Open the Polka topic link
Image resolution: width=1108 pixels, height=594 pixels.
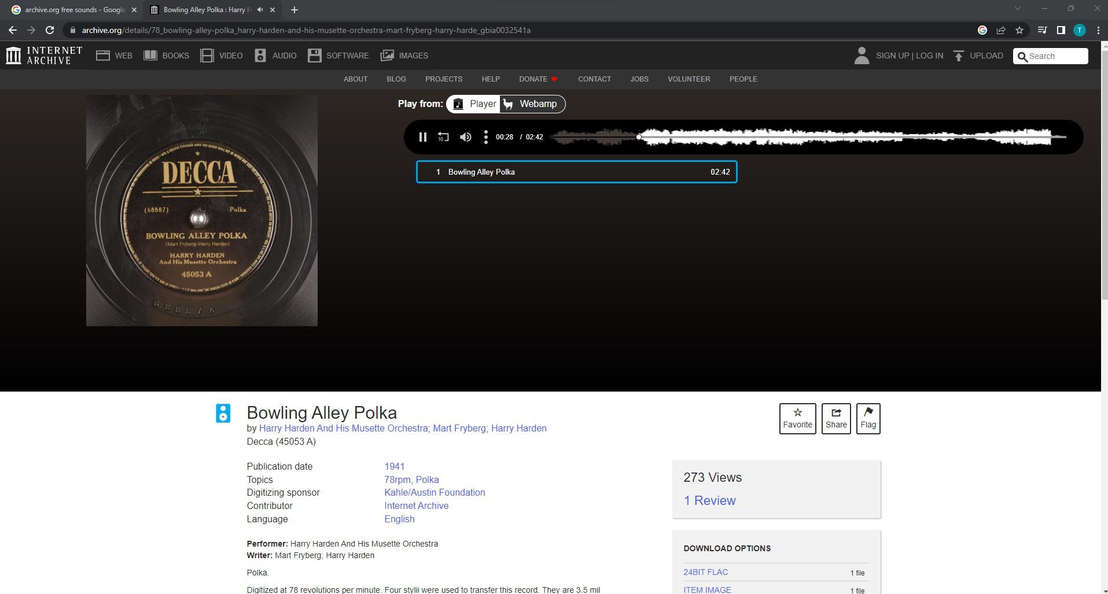click(428, 480)
